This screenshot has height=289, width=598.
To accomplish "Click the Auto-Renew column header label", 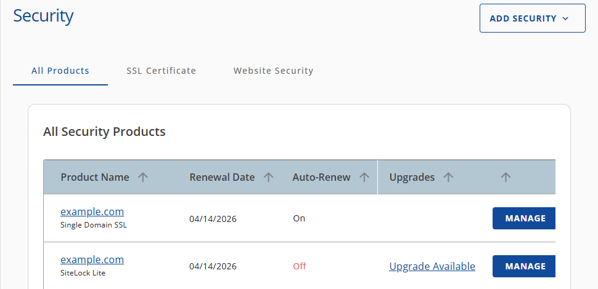I will [321, 177].
